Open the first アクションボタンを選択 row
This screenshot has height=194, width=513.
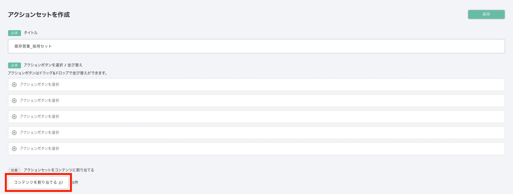pos(256,85)
